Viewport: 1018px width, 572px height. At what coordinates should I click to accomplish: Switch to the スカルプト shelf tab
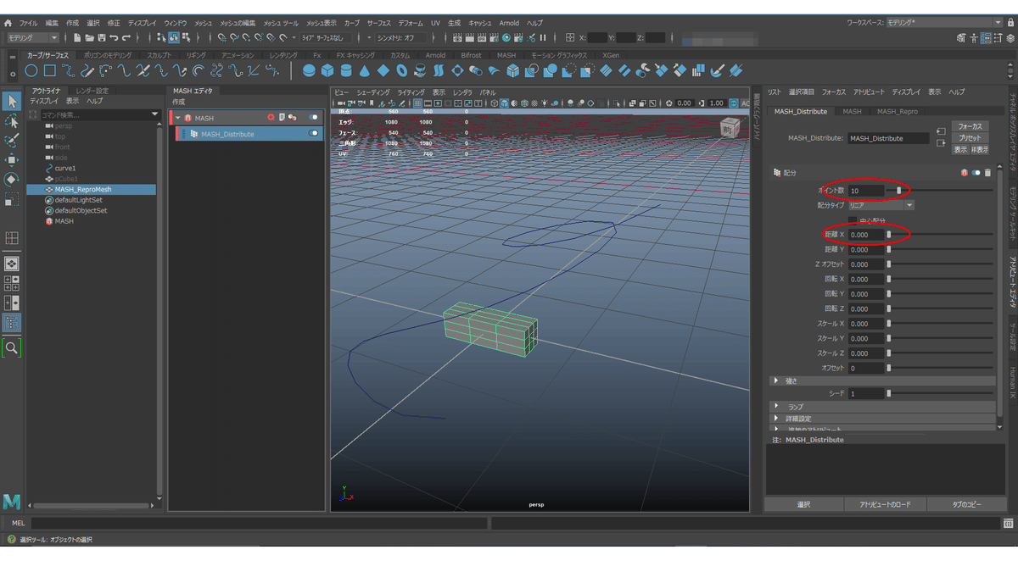tap(159, 55)
